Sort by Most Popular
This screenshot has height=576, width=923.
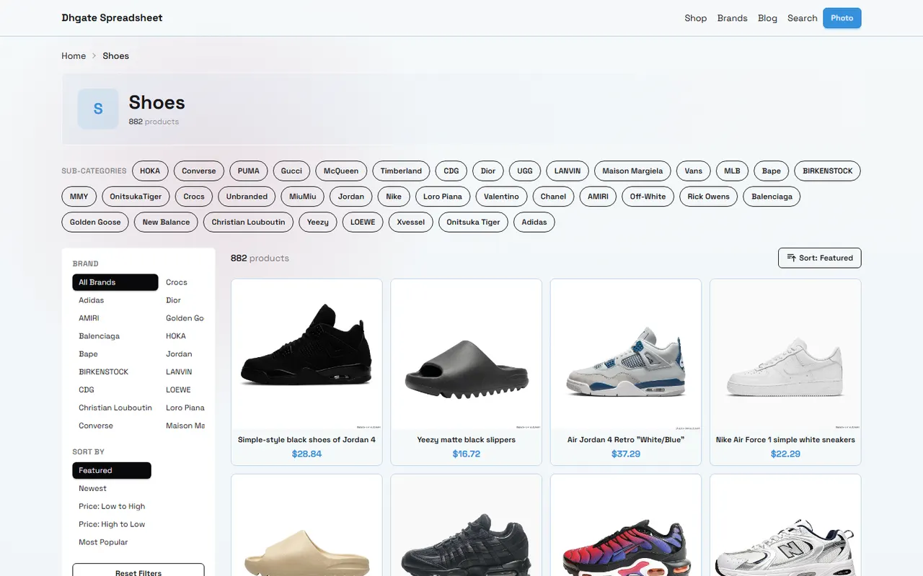click(112, 542)
